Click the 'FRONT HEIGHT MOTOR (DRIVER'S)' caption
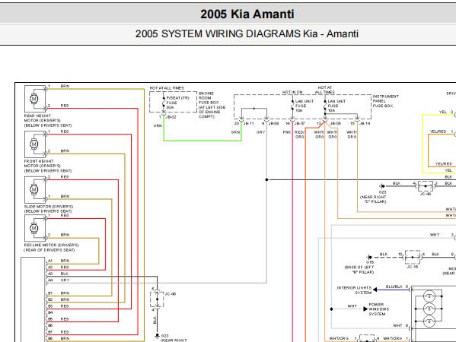 pyautogui.click(x=43, y=163)
